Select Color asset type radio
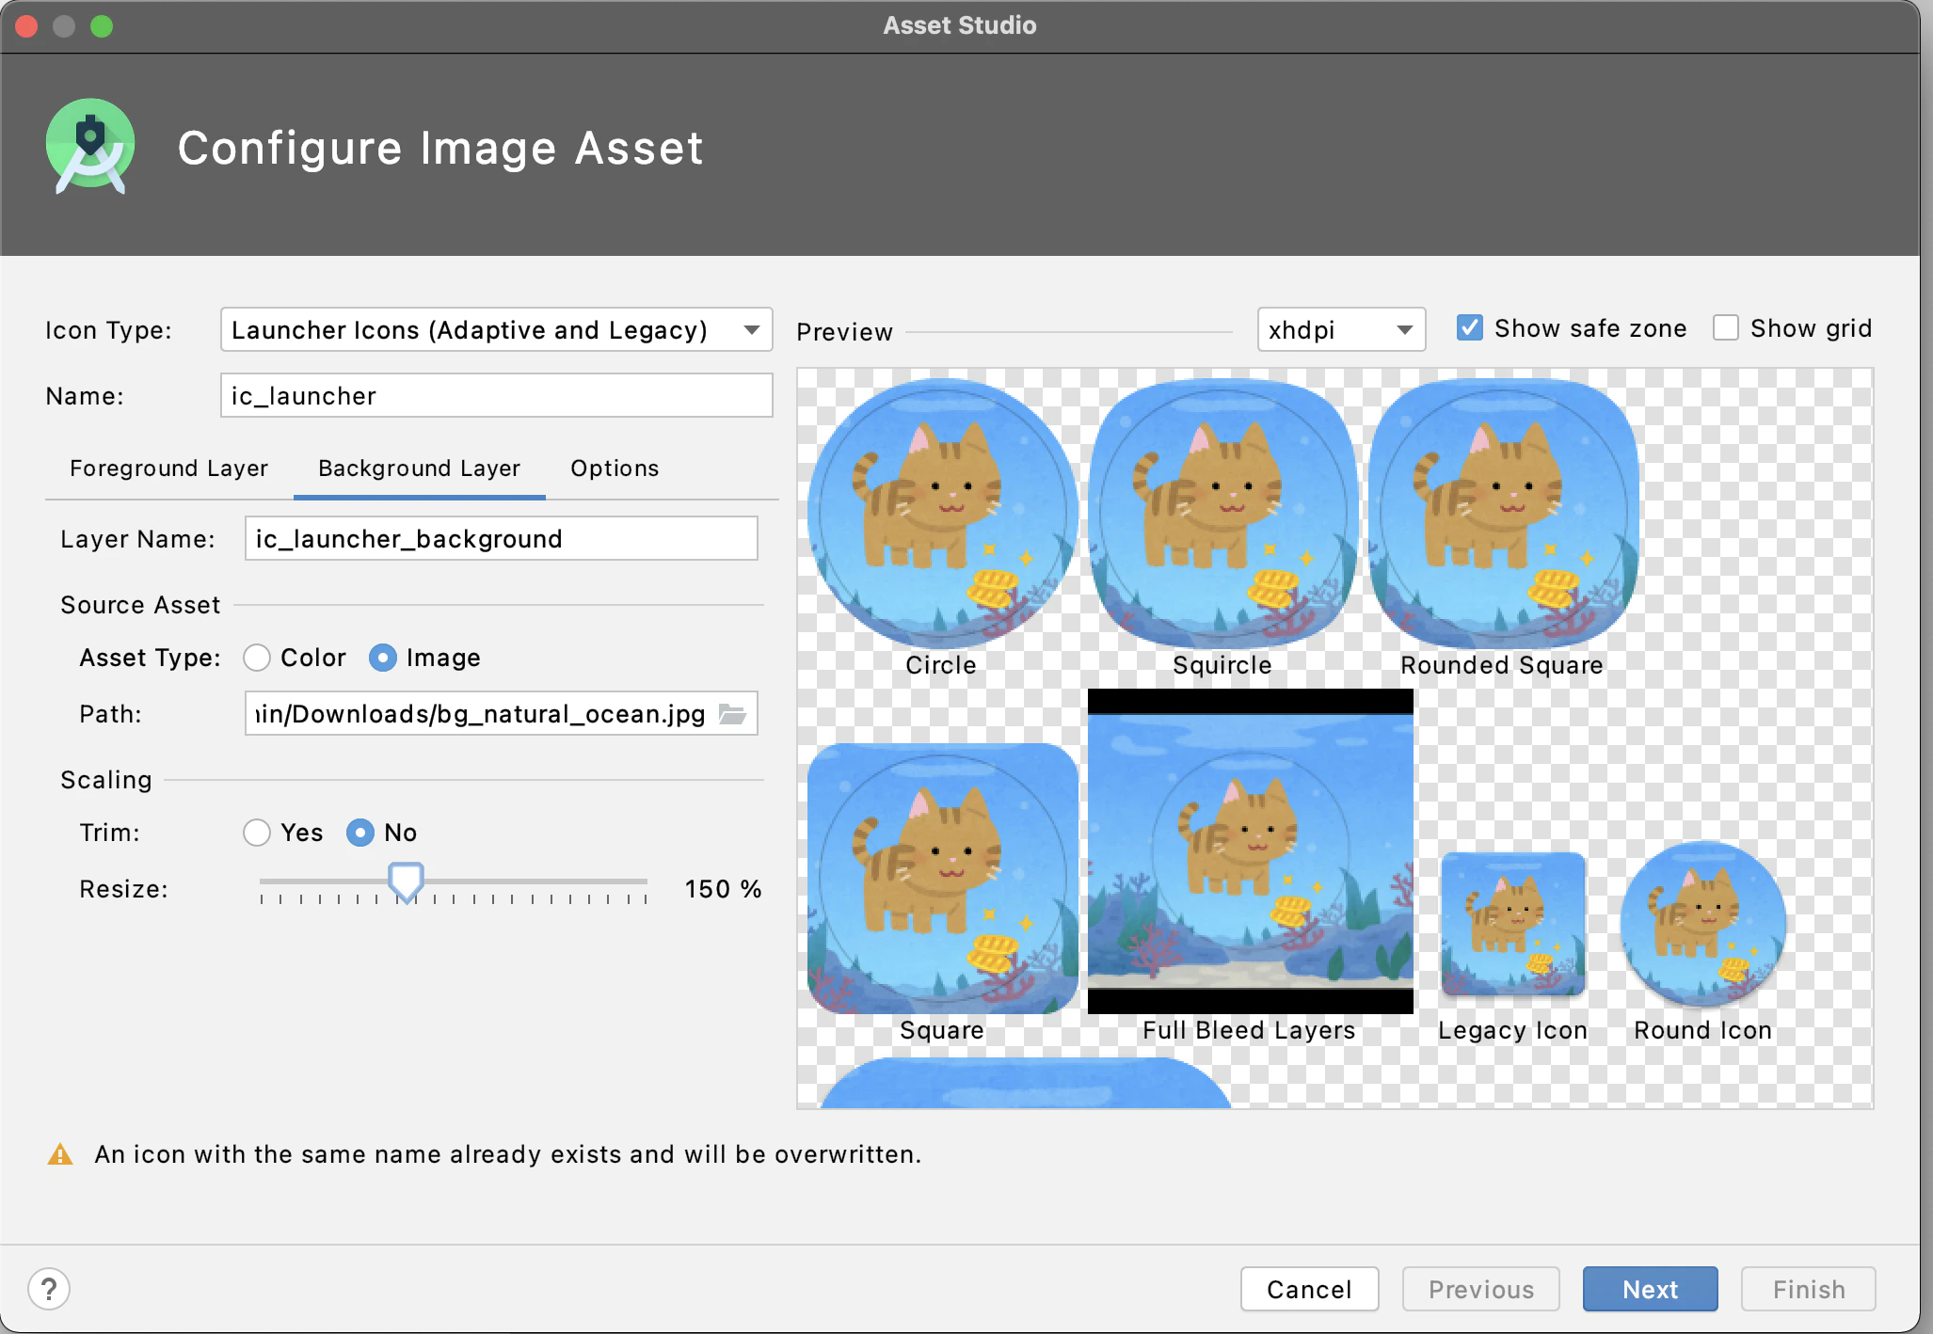Screen dimensions: 1933x1334 pyautogui.click(x=257, y=658)
